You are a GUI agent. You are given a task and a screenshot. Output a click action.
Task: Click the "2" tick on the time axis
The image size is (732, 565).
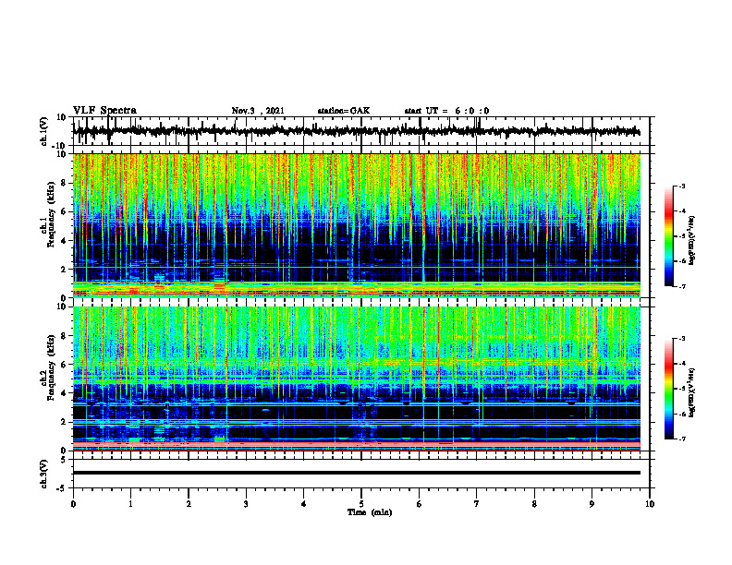click(189, 504)
